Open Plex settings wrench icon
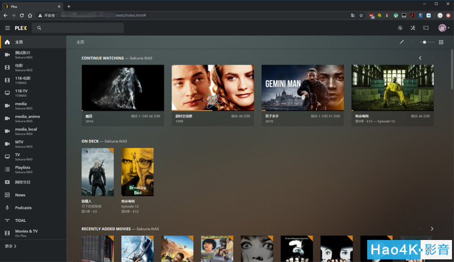Viewport: 454px width, 262px height. tap(413, 28)
